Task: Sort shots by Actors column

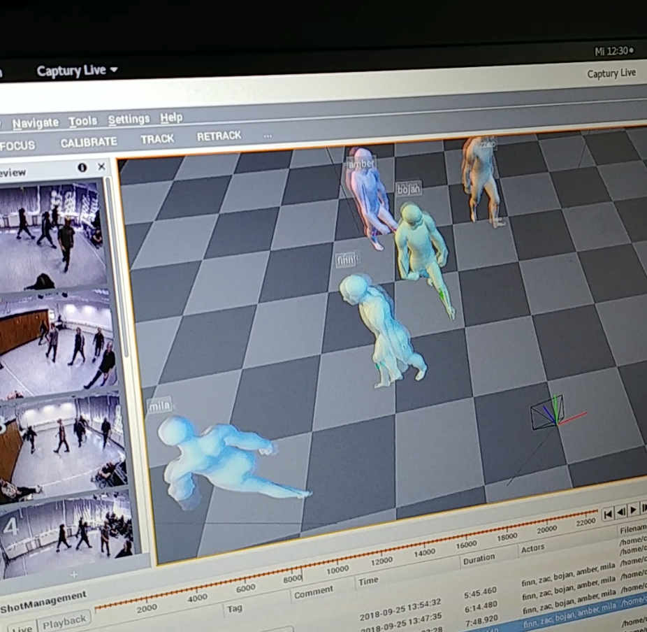Action: (532, 548)
